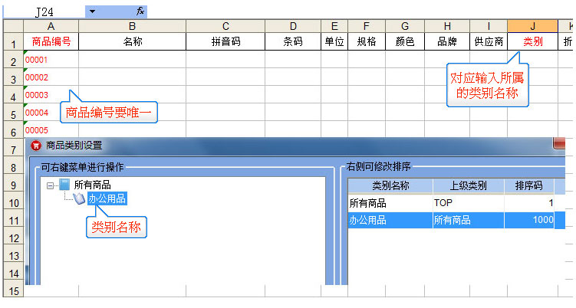Open the Name Box dropdown arrow

click(92, 12)
